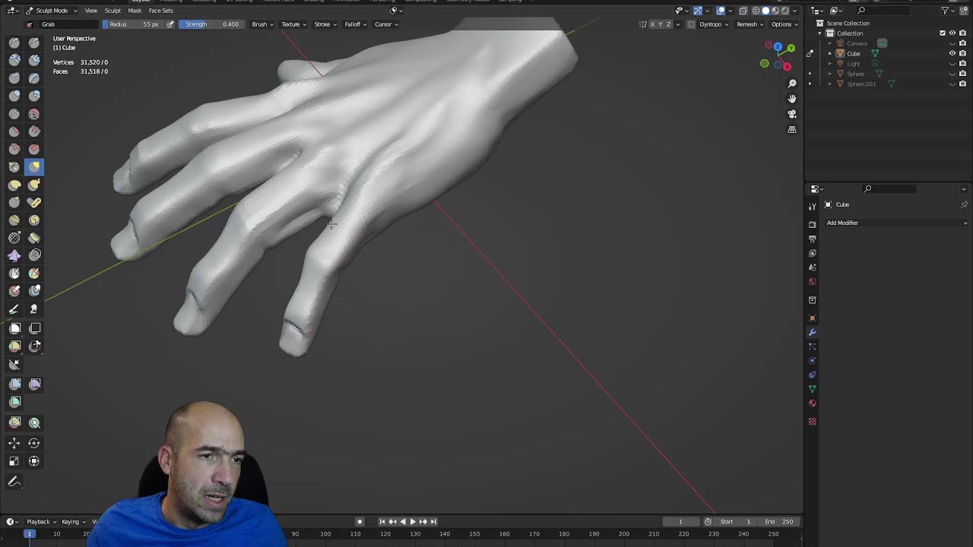Select the Pinch brush tool
Screen dimensions: 973x547
click(14, 167)
